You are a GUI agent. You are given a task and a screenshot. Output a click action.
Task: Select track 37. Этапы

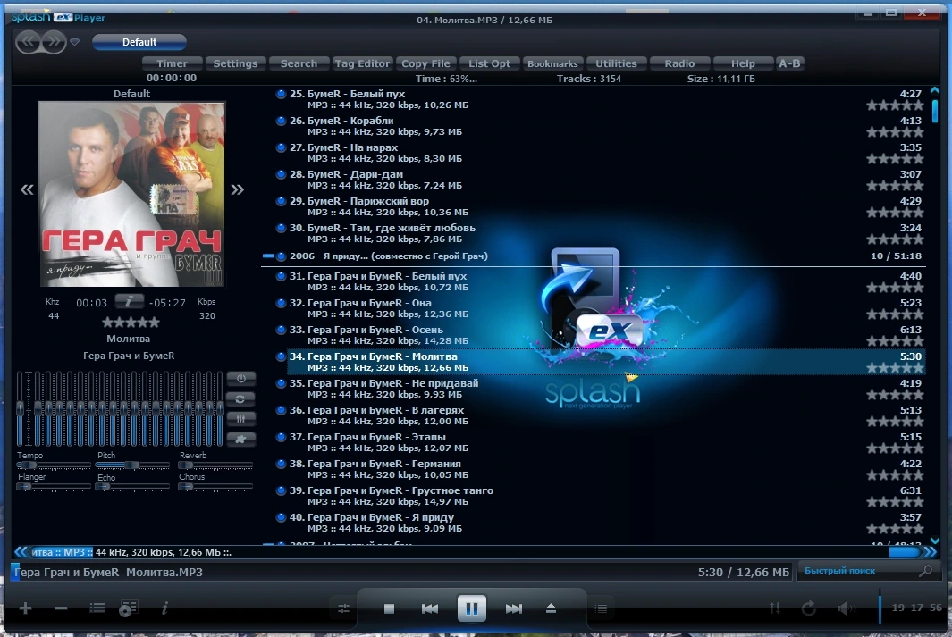coord(599,442)
